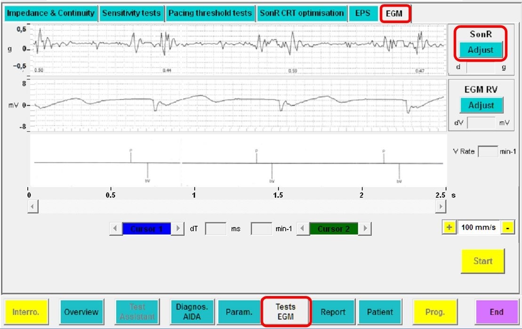Increase sweep speed with the plus button
This screenshot has width=522, height=329.
tap(449, 227)
